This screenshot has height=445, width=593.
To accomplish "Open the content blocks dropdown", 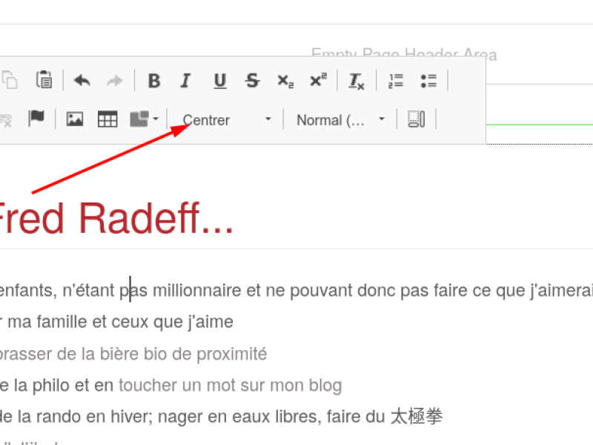I will point(144,119).
